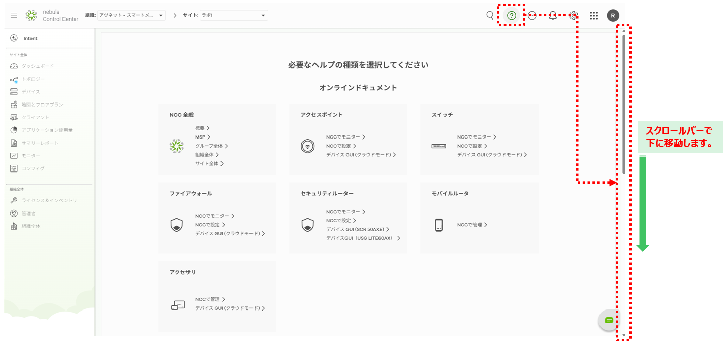
Task: Open セキュリティルーター NCCでモニター link
Action: click(x=345, y=212)
